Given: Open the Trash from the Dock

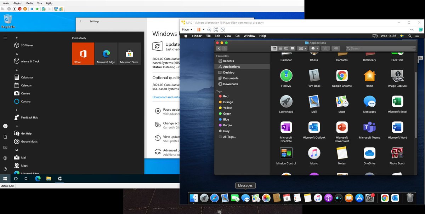Looking at the screenshot, I should point(410,198).
